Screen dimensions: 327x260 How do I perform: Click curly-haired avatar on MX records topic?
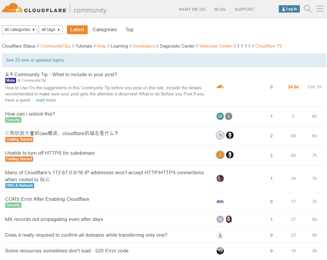pyautogui.click(x=229, y=219)
